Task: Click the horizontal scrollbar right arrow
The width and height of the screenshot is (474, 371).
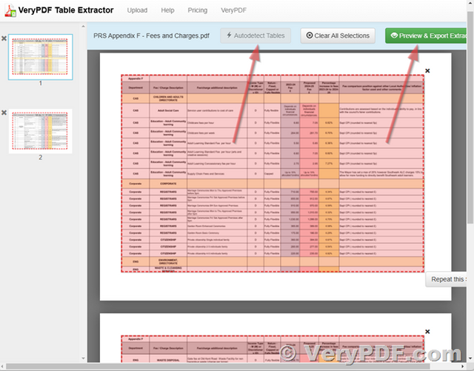Action: 463,367
